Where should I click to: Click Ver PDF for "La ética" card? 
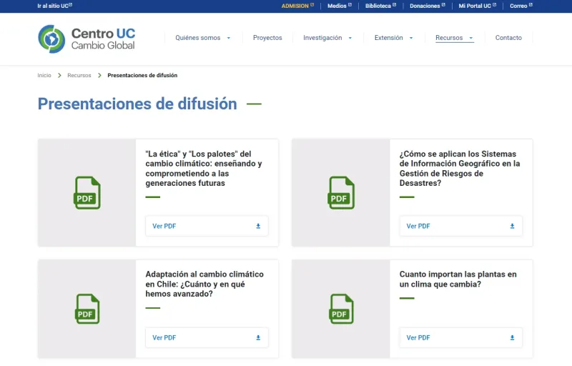(x=207, y=226)
